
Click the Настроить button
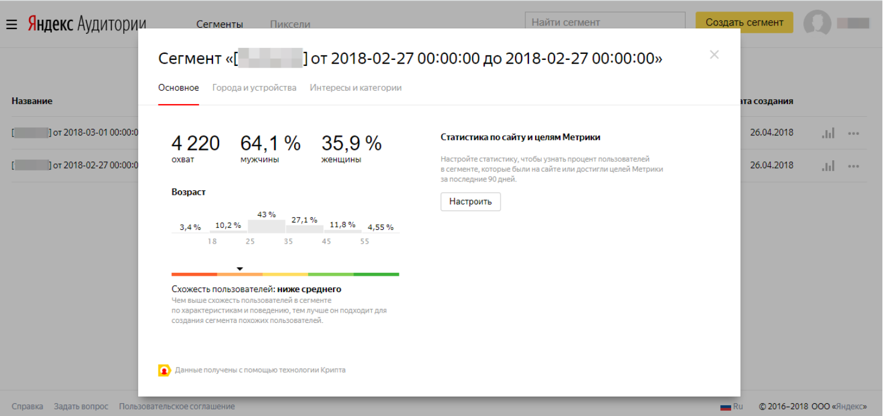[x=470, y=201]
